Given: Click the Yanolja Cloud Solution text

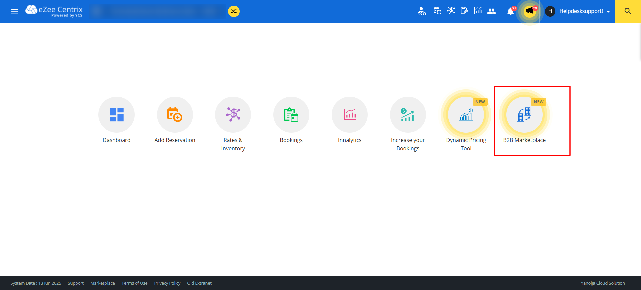Looking at the screenshot, I should click(x=603, y=283).
